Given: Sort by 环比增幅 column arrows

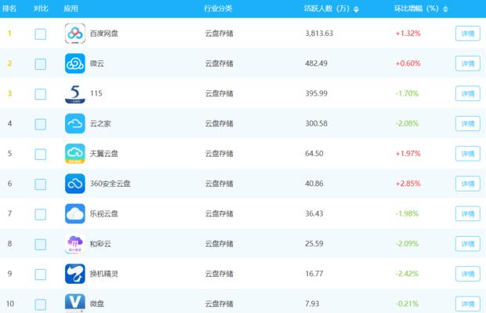Looking at the screenshot, I should (x=445, y=9).
